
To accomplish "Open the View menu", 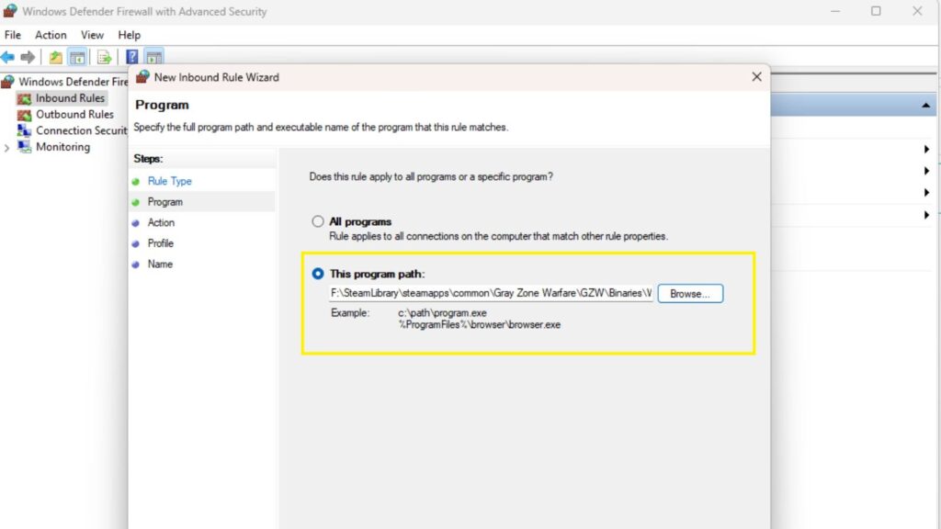I will point(93,35).
